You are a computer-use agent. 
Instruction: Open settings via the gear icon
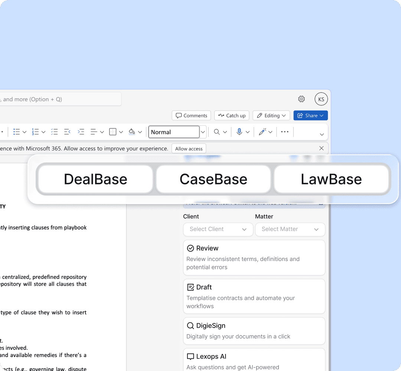pyautogui.click(x=301, y=99)
